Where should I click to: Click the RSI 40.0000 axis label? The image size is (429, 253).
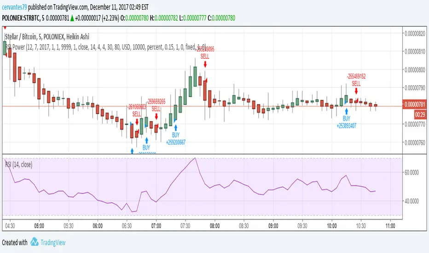(x=411, y=201)
